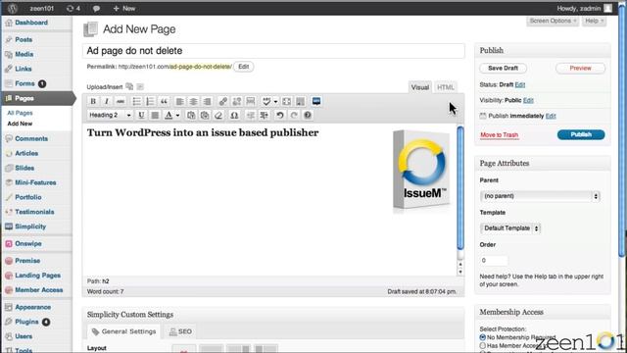The image size is (627, 353).
Task: Toggle fullscreen editing mode
Action: [286, 101]
